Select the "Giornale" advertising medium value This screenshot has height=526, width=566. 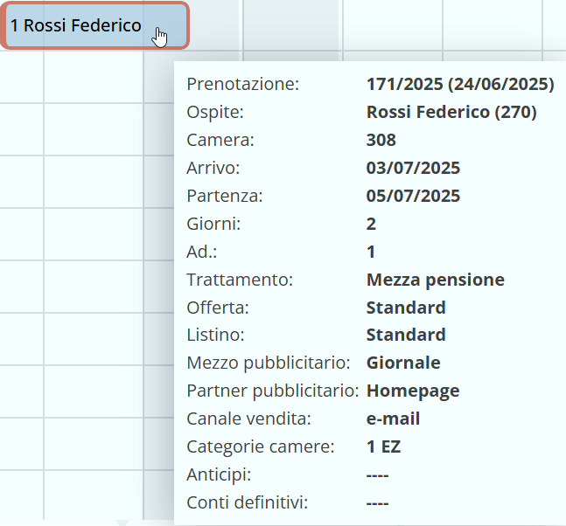pyautogui.click(x=403, y=363)
